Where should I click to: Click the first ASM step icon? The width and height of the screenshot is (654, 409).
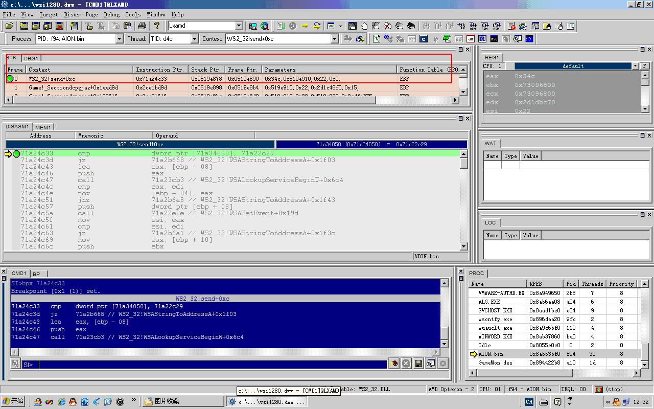pos(473,26)
